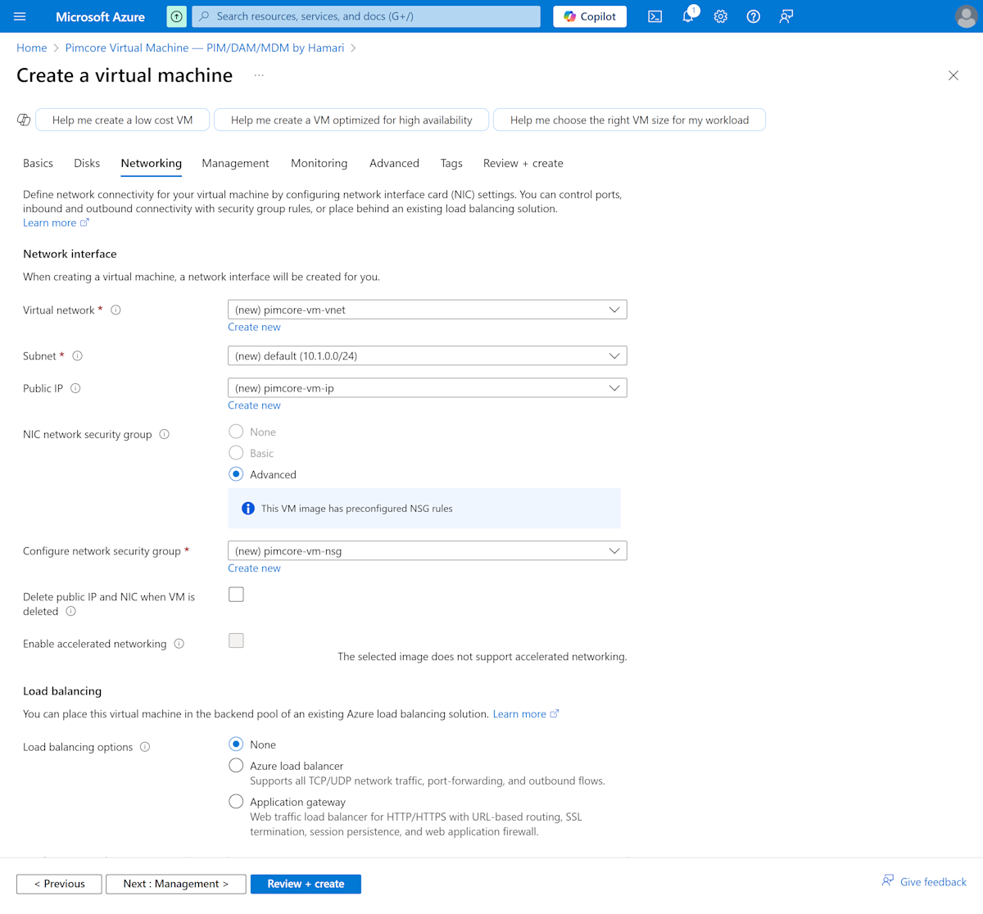This screenshot has height=914, width=983.
Task: Go back with the Previous button
Action: (59, 885)
